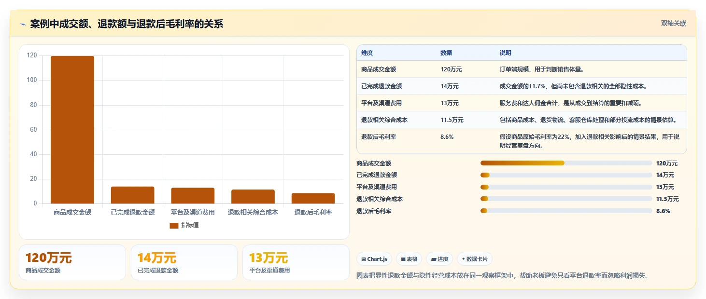Select the Chart.js tag
Image resolution: width=706 pixels, height=299 pixels.
[x=374, y=259]
